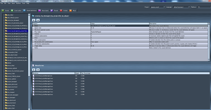Click the wave file icon of damage7.wav

pos(33,92)
